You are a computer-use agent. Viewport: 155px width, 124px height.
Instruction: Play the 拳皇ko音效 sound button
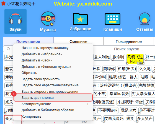point(119,94)
